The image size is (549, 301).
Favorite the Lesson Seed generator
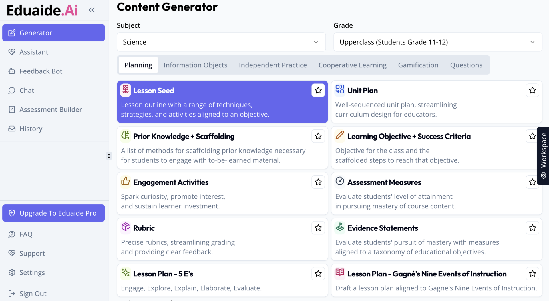pyautogui.click(x=318, y=90)
